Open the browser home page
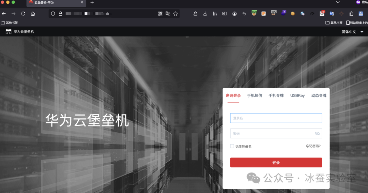Viewport: 368px width, 193px height. pyautogui.click(x=33, y=14)
